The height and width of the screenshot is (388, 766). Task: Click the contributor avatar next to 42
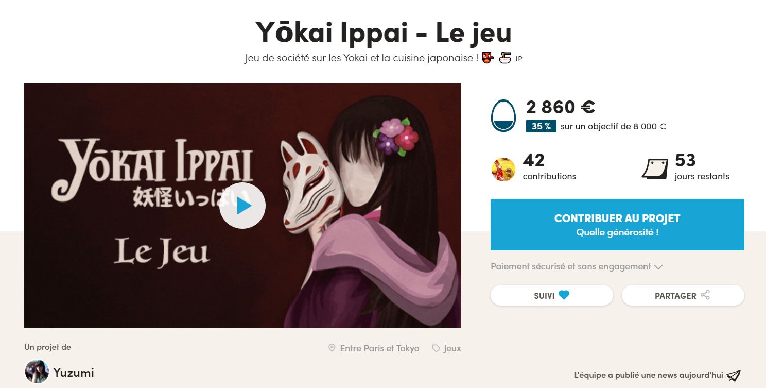click(x=503, y=170)
